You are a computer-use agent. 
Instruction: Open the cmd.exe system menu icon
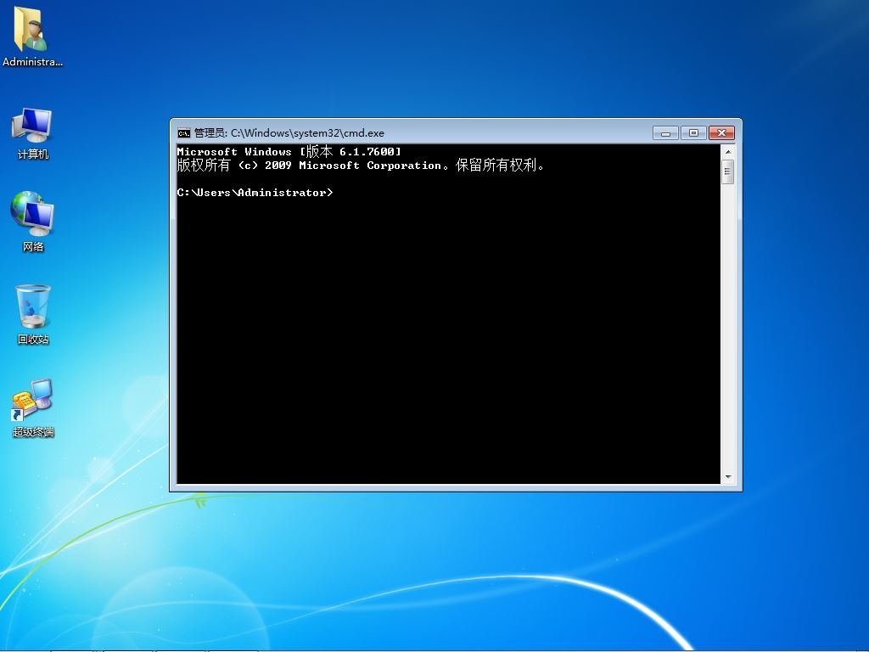(x=183, y=133)
